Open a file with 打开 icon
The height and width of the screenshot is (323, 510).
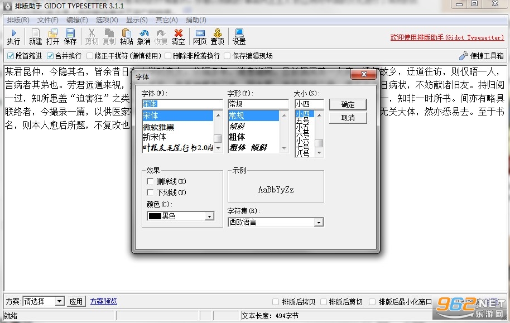pos(52,37)
